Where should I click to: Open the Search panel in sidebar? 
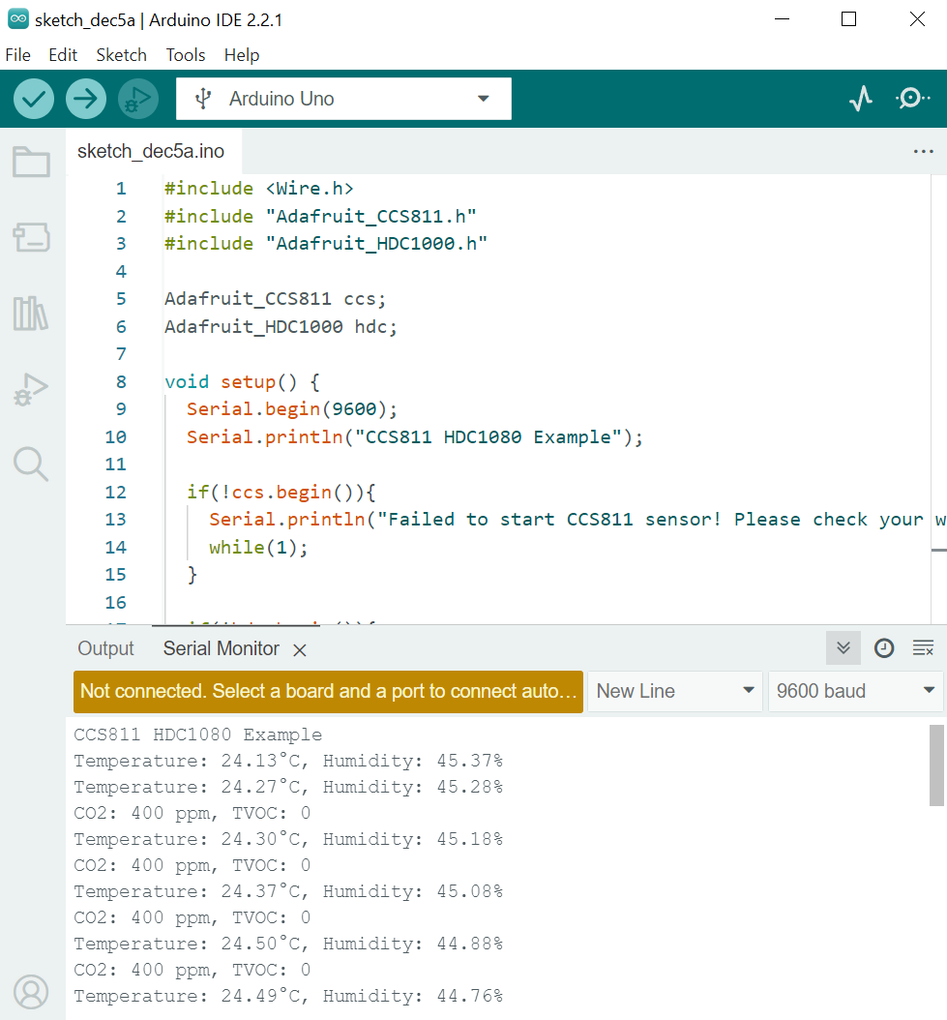31,465
